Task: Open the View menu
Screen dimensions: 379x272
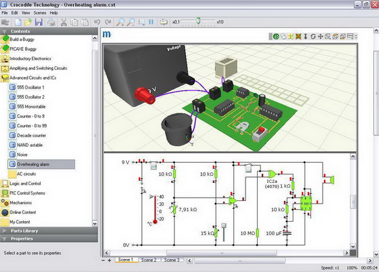Action: click(26, 13)
